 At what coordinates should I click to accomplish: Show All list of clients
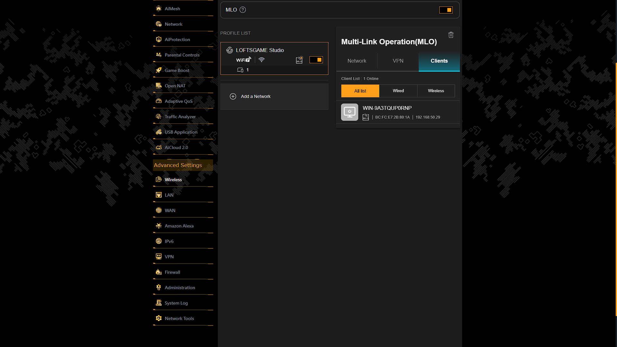(x=360, y=91)
